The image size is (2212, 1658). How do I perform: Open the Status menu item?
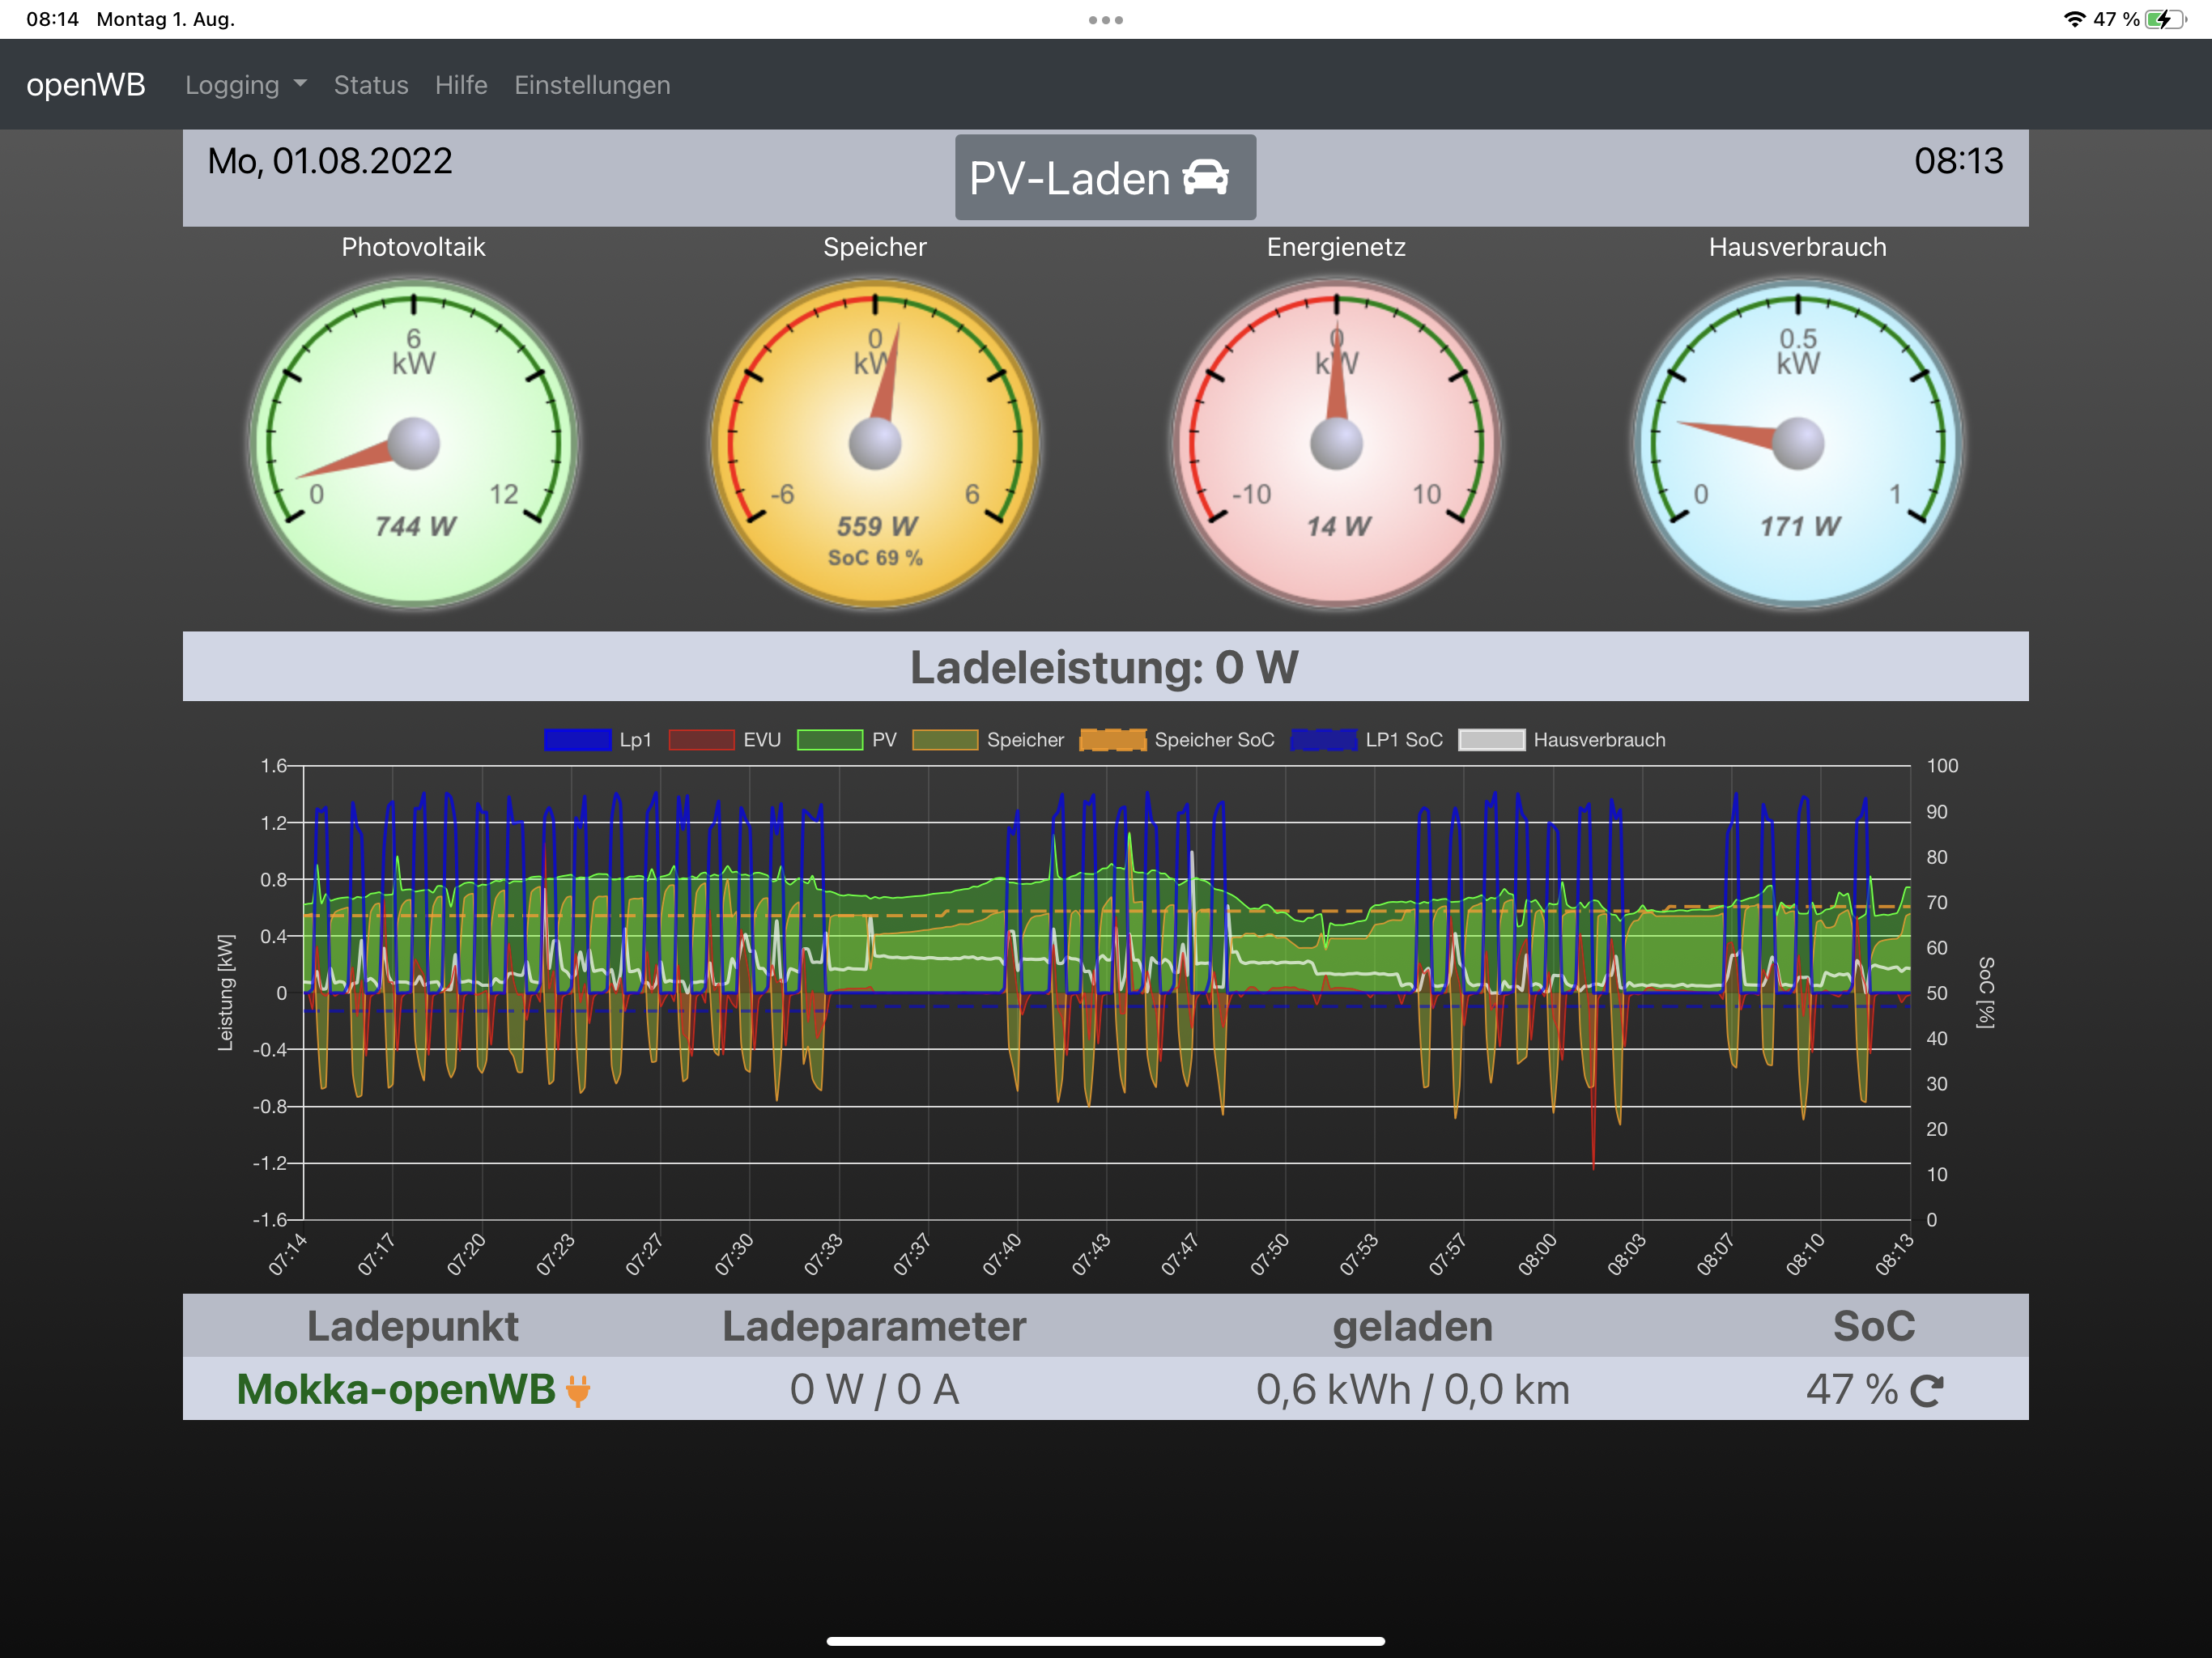[x=371, y=85]
